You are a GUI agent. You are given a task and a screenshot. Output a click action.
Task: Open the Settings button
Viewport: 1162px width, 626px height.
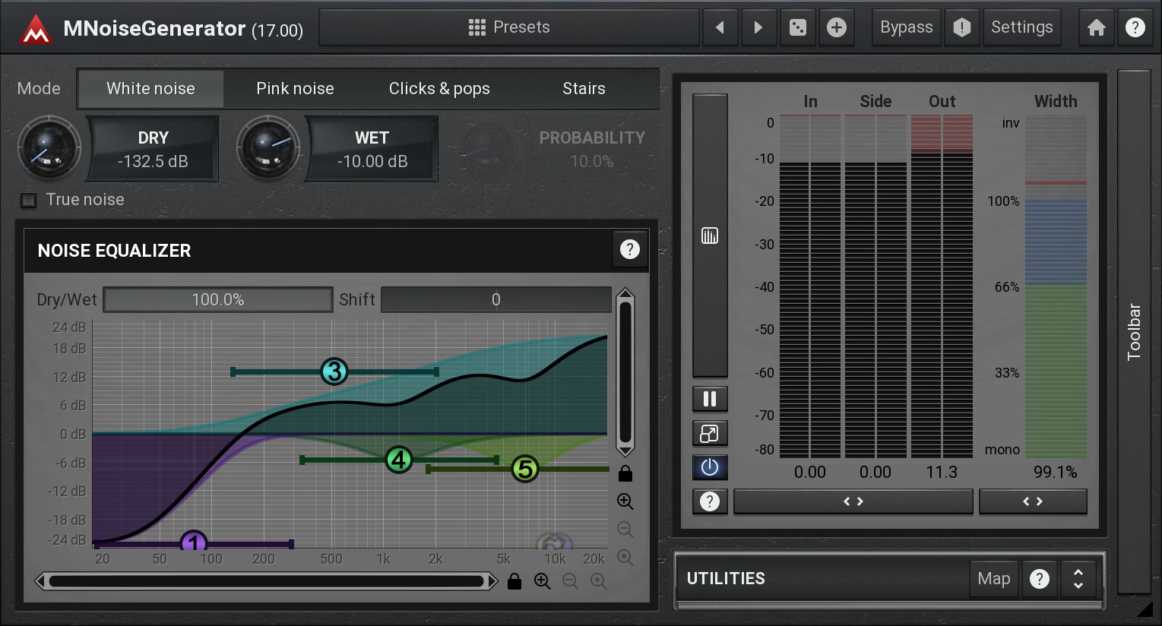(1021, 28)
